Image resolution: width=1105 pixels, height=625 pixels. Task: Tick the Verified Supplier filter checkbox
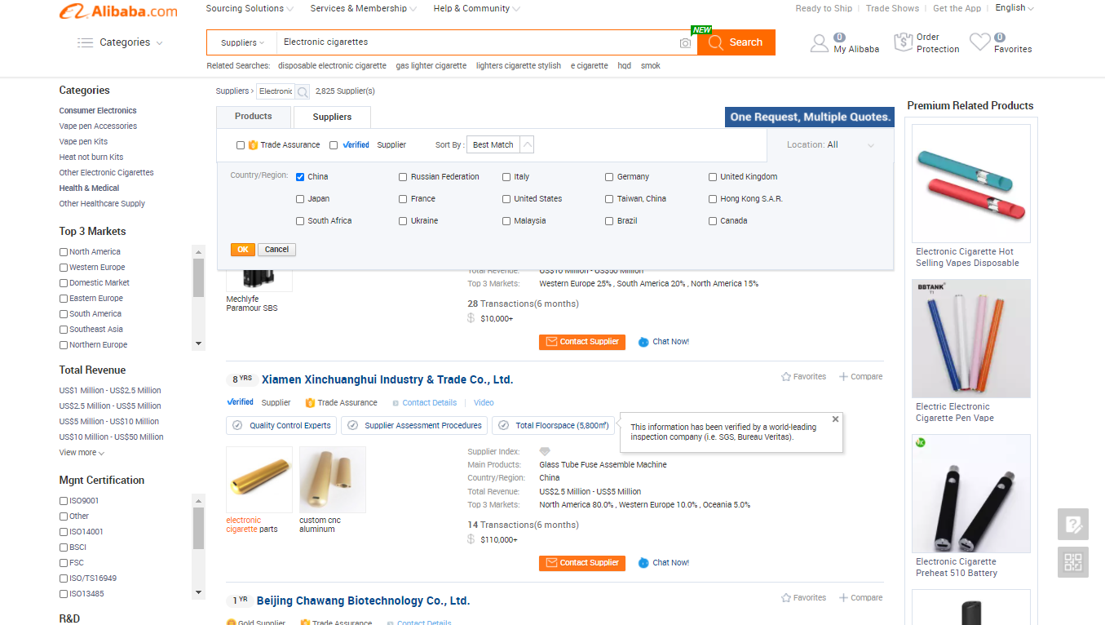tap(334, 145)
